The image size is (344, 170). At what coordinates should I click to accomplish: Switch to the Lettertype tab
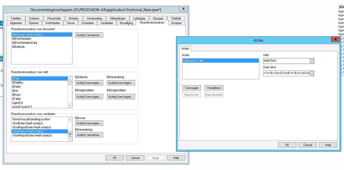pos(139,18)
